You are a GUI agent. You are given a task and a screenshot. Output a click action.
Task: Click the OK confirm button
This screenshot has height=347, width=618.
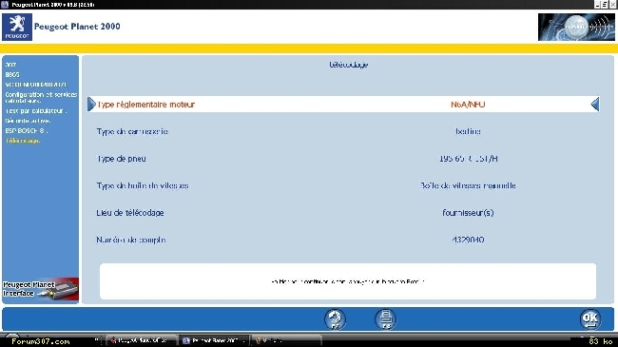590,319
